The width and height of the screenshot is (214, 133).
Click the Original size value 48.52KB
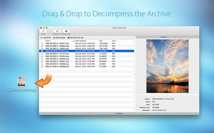[x=156, y=107]
